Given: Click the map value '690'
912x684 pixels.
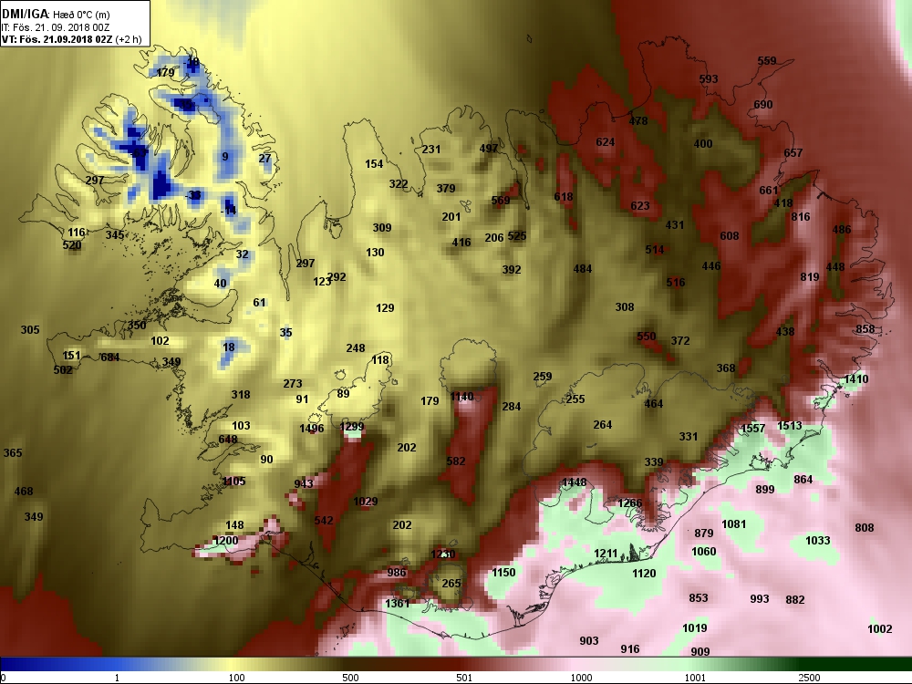Looking at the screenshot, I should [x=763, y=105].
